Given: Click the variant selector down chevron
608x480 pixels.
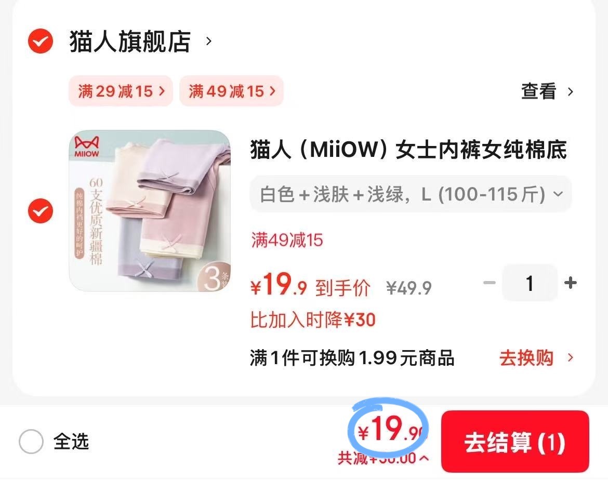Looking at the screenshot, I should tap(558, 193).
